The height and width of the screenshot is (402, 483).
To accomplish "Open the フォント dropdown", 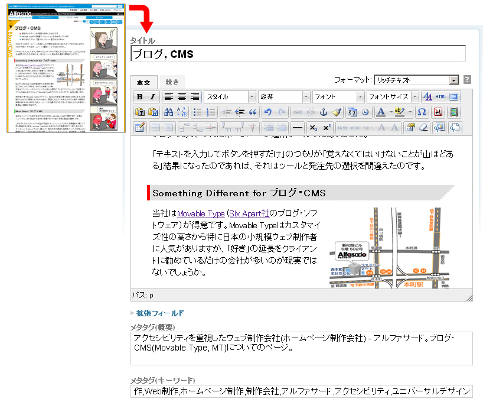I will (x=338, y=97).
